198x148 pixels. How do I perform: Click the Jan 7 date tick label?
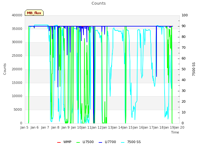45,127
